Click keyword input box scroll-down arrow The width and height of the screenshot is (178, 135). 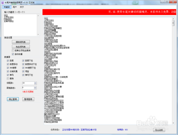tap(38, 34)
